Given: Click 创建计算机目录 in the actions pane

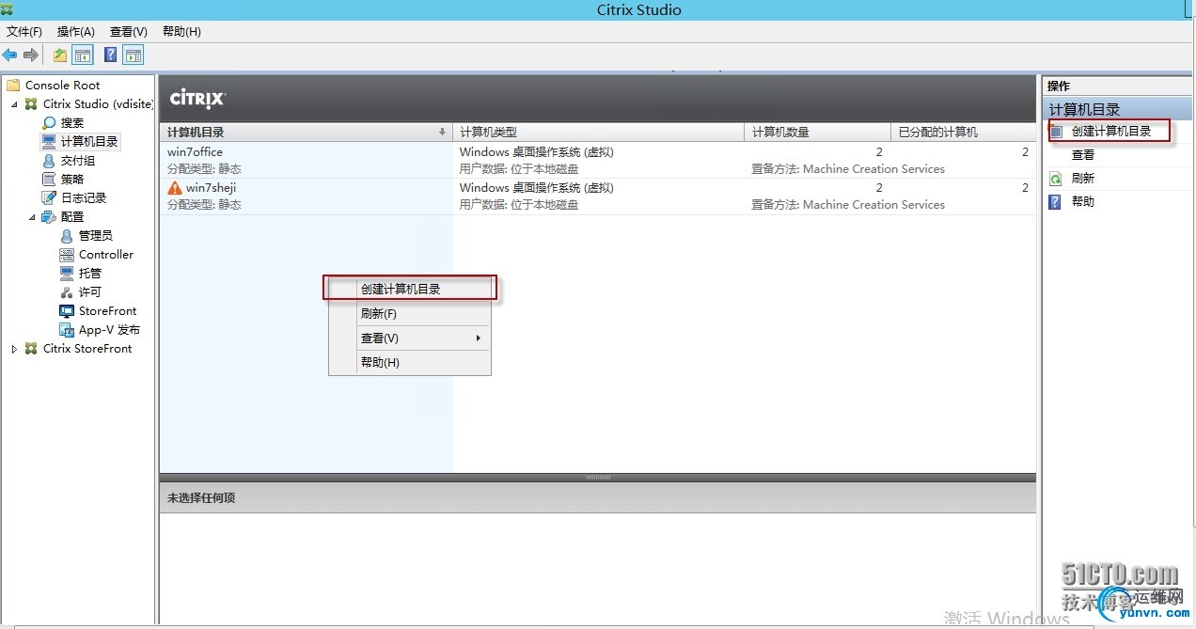Looking at the screenshot, I should coord(1111,131).
